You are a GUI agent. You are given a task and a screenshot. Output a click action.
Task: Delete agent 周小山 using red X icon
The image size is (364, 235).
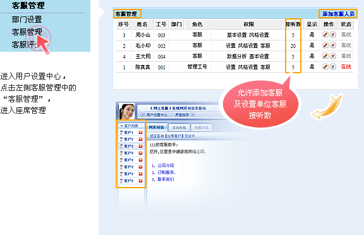tap(333, 35)
